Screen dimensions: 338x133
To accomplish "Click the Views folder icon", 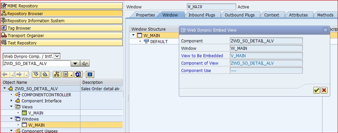I will point(18,107).
